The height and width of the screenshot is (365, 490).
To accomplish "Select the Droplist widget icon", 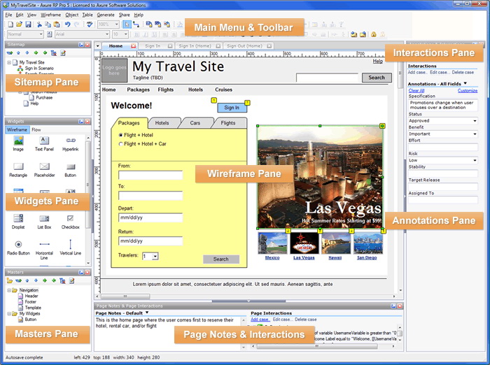I will click(18, 219).
